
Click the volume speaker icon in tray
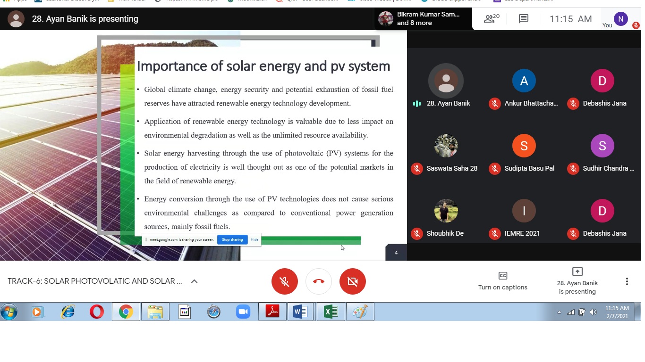[x=593, y=312]
